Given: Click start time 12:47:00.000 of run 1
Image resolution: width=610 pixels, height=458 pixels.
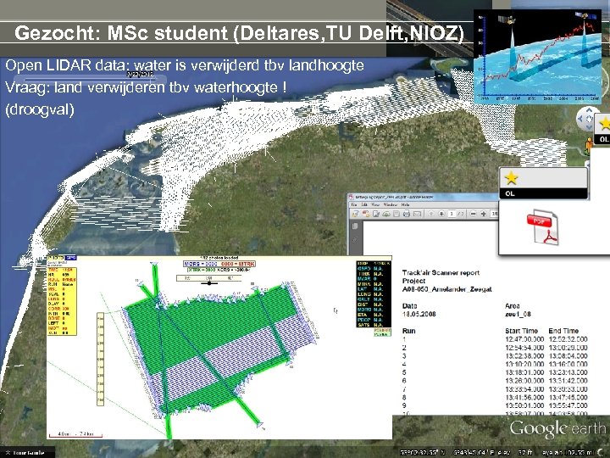Looking at the screenshot, I should coord(524,338).
